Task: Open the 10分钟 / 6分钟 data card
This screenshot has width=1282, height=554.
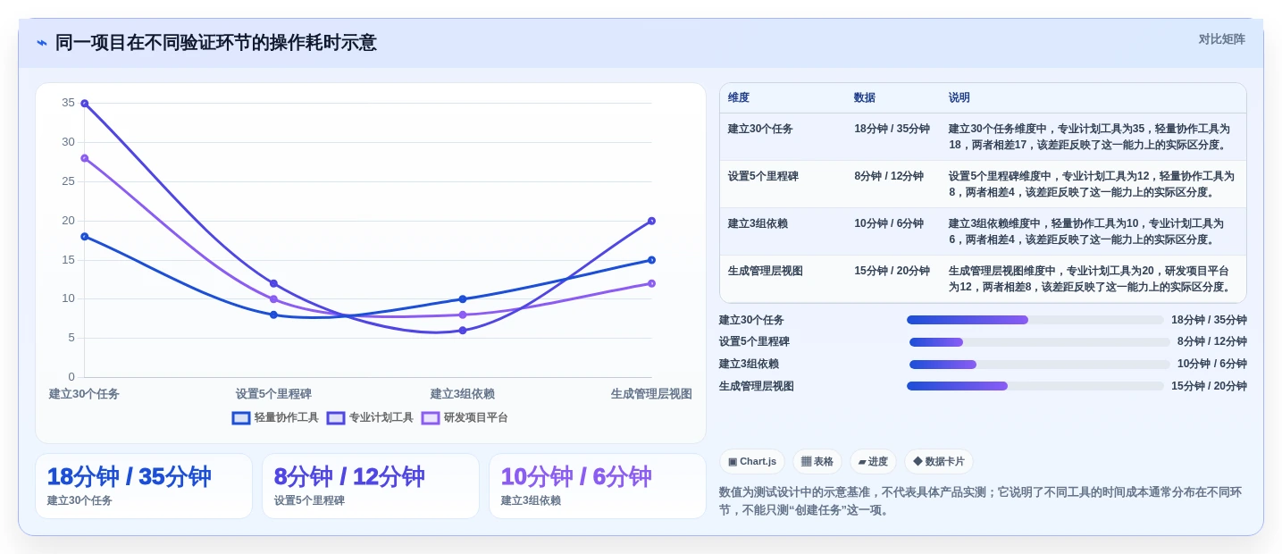Action: click(x=598, y=486)
